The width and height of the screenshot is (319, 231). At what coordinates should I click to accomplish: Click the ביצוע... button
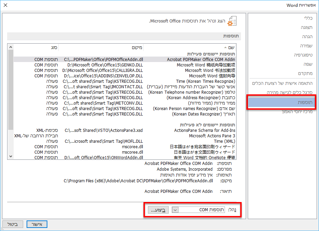[x=158, y=210]
